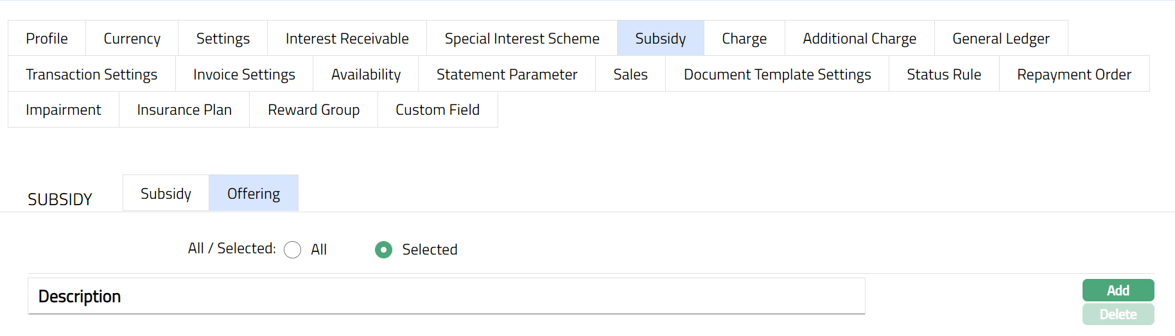
Task: Open the General Ledger tab
Action: 1001,38
